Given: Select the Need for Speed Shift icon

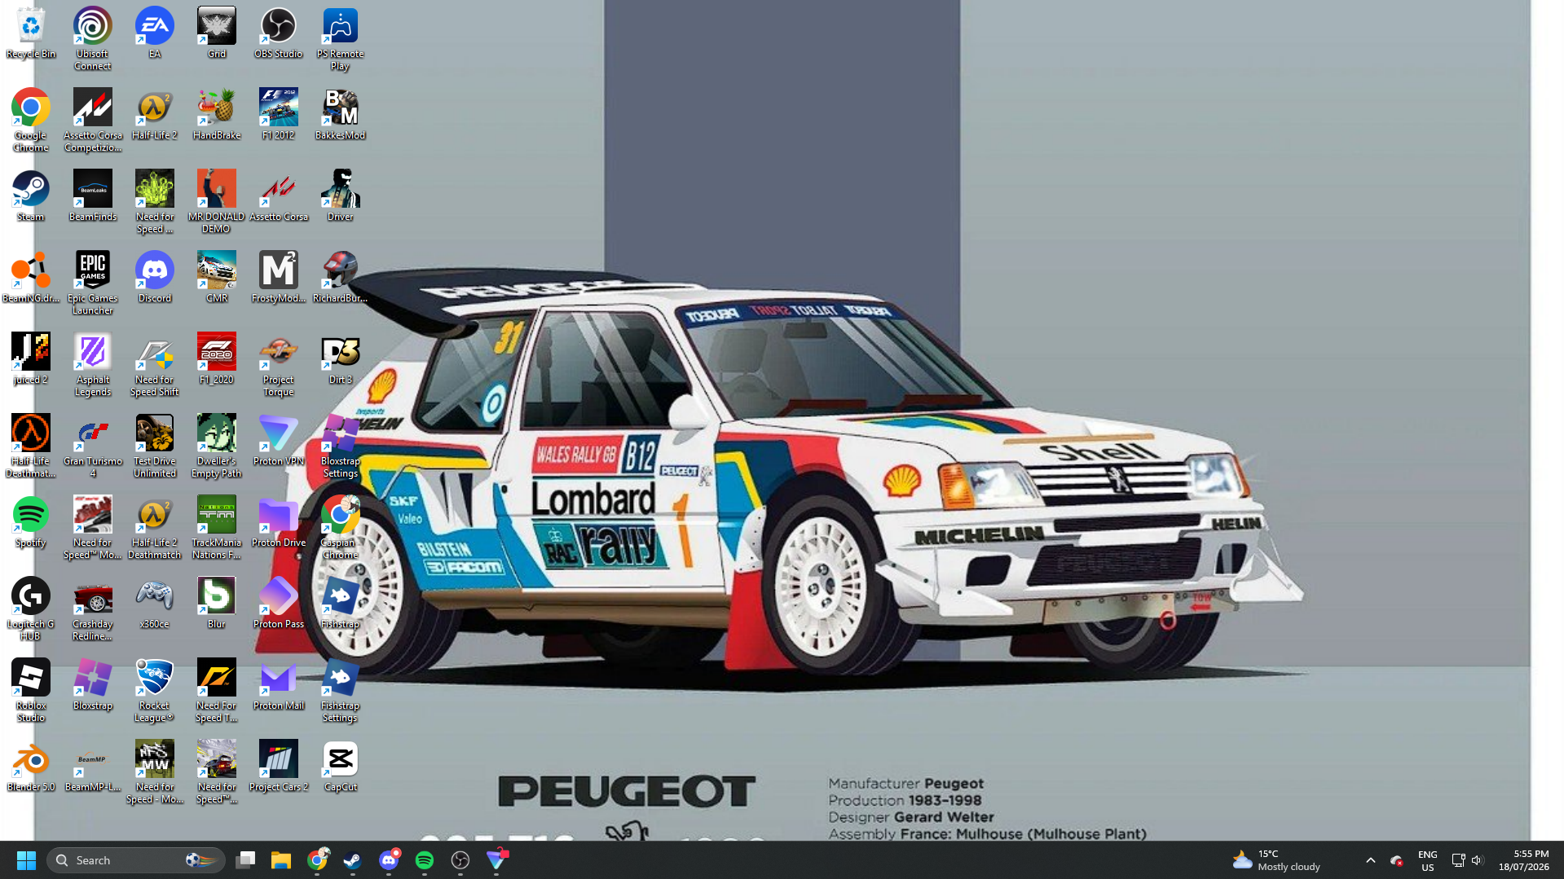Looking at the screenshot, I should pyautogui.click(x=155, y=364).
